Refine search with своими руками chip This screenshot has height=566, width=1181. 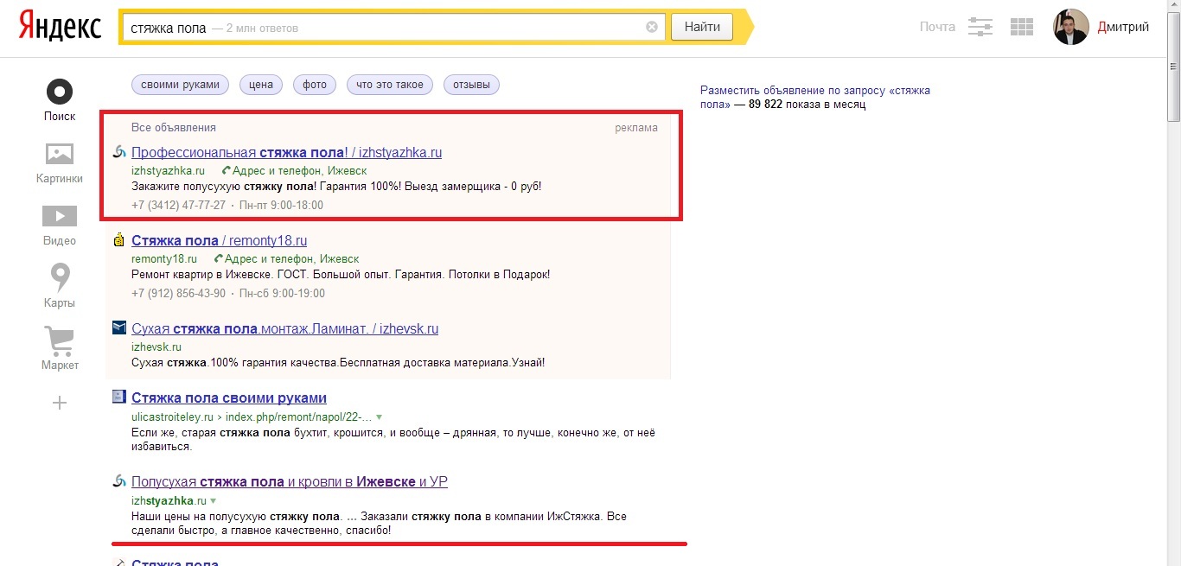(x=181, y=85)
